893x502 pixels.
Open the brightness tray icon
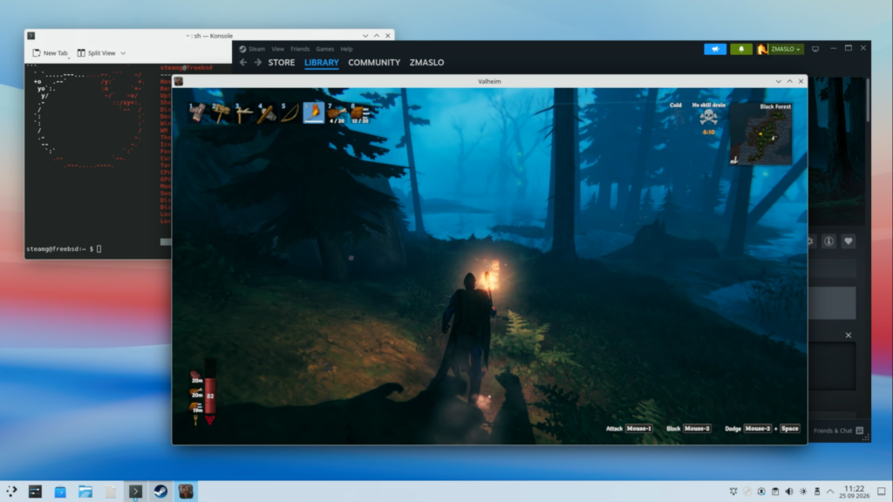click(x=803, y=492)
